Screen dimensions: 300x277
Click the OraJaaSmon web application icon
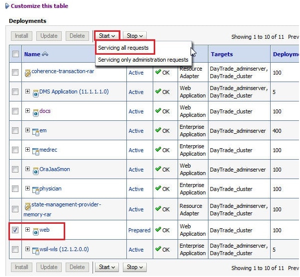[36, 171]
